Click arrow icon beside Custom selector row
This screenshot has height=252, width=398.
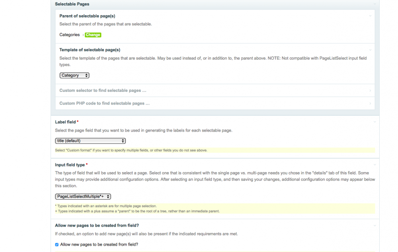[370, 91]
